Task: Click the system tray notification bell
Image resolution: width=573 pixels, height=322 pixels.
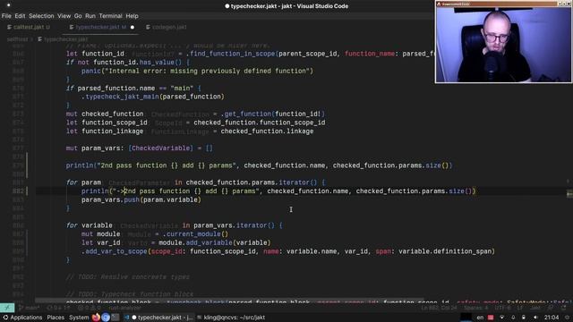Action: pyautogui.click(x=513, y=318)
